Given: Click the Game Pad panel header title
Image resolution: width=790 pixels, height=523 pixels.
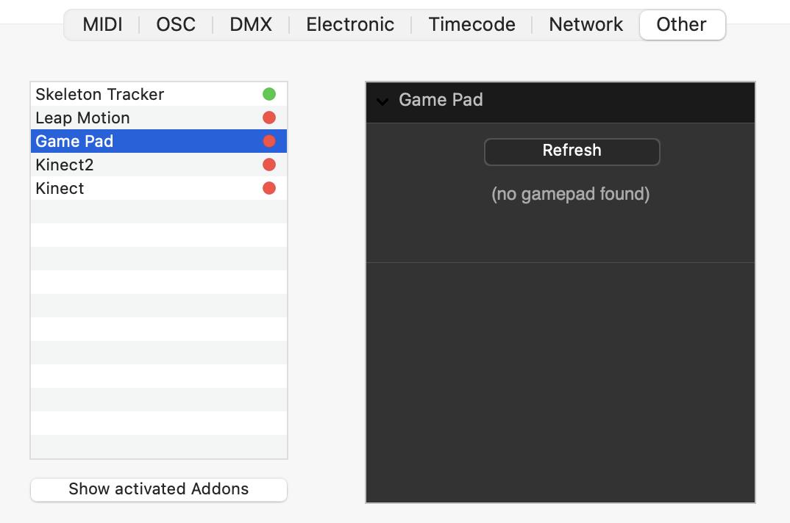Looking at the screenshot, I should tap(441, 100).
